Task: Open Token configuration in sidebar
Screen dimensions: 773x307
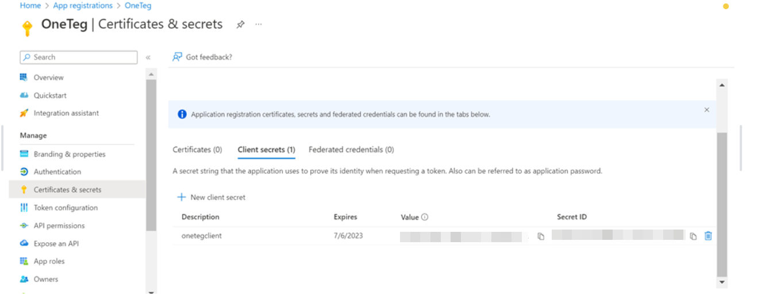Action: [x=66, y=208]
